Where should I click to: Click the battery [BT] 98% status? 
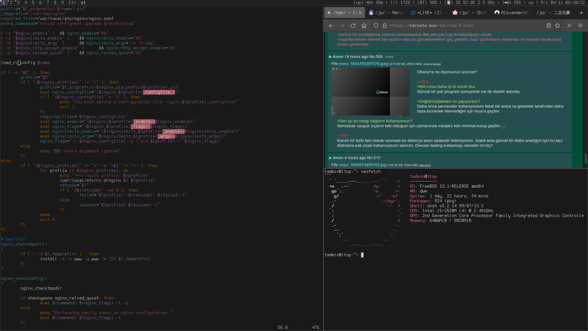click(x=427, y=2)
